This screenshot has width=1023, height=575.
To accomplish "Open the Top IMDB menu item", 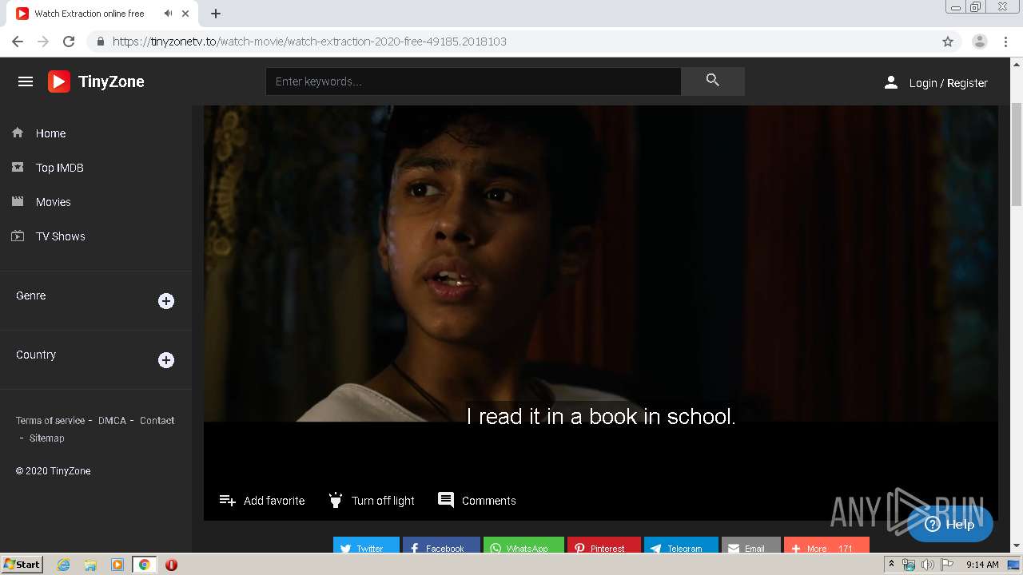I will point(60,168).
